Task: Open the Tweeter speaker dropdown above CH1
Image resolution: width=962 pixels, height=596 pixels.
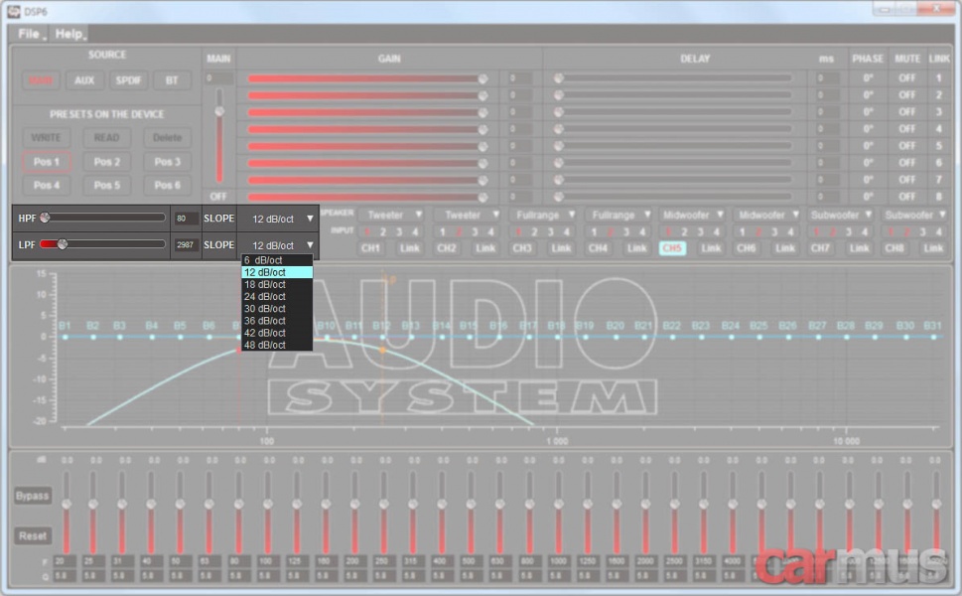Action: pos(391,215)
